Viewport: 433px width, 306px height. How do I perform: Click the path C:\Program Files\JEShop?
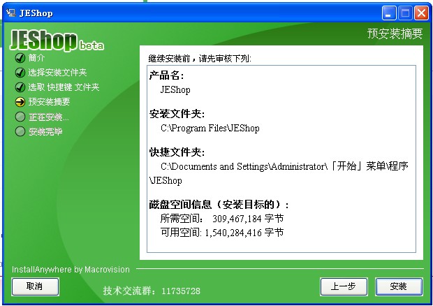[210, 128]
